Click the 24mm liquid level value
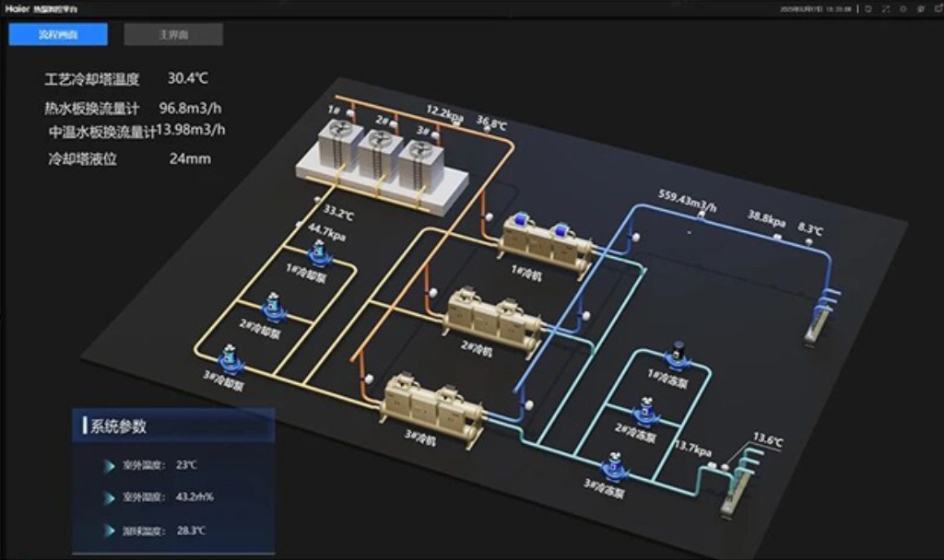Image resolution: width=944 pixels, height=560 pixels. 190,158
